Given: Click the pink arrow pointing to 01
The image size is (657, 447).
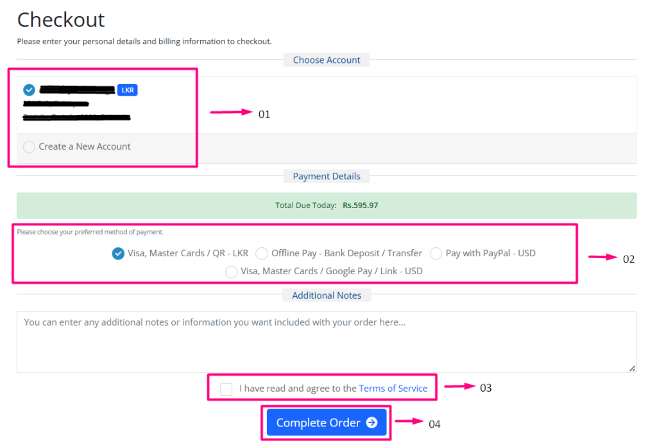Looking at the screenshot, I should [232, 112].
